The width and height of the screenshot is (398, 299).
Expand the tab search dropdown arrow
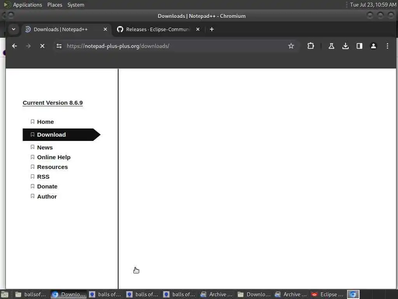[14, 29]
